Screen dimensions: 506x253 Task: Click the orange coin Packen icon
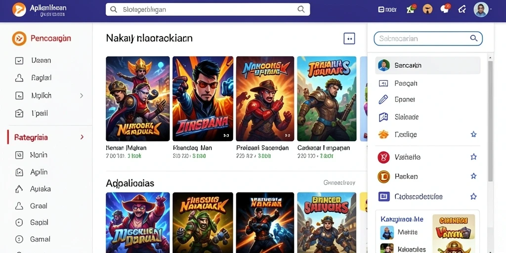[x=383, y=176]
